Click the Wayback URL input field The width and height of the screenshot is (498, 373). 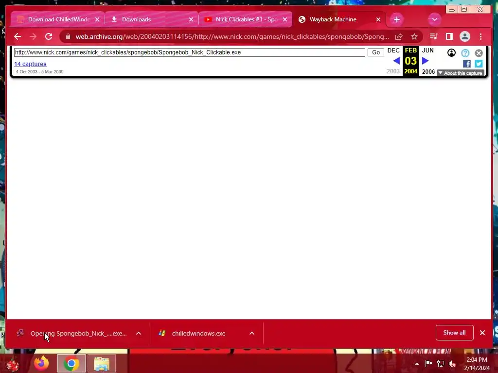point(190,52)
